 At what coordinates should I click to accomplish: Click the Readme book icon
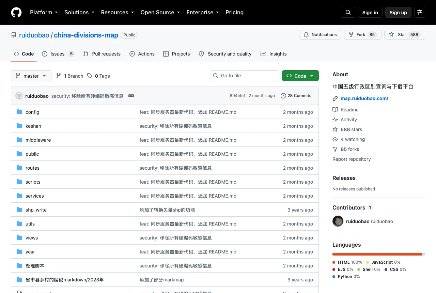[x=335, y=110]
